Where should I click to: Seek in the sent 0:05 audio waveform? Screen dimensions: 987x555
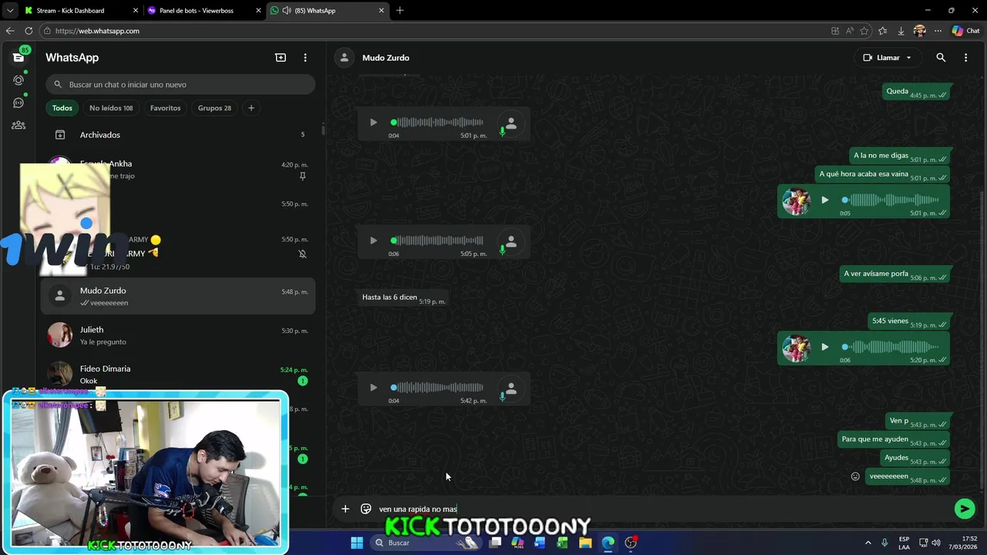click(891, 200)
